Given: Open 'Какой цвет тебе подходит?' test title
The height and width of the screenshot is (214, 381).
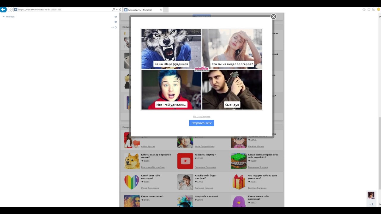Looking at the screenshot, I should point(151,177).
